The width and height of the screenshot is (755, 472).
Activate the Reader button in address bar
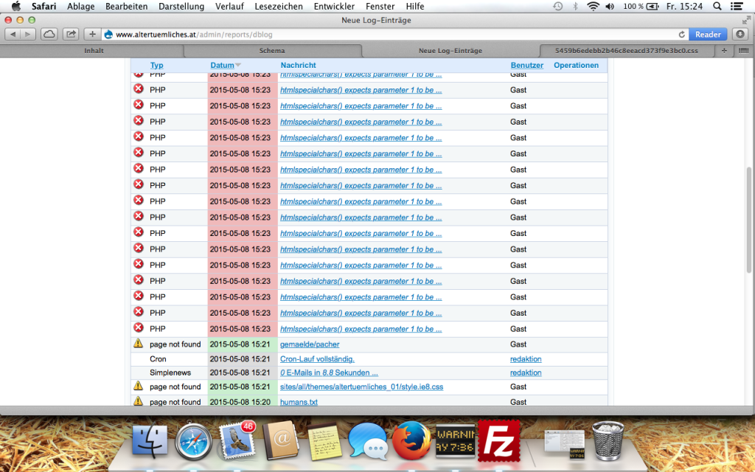pos(708,35)
